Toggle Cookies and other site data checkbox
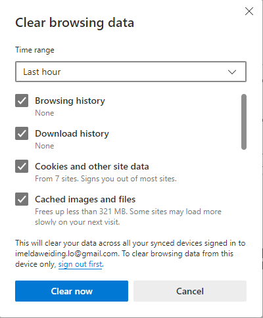The image size is (263, 318). [x=22, y=166]
